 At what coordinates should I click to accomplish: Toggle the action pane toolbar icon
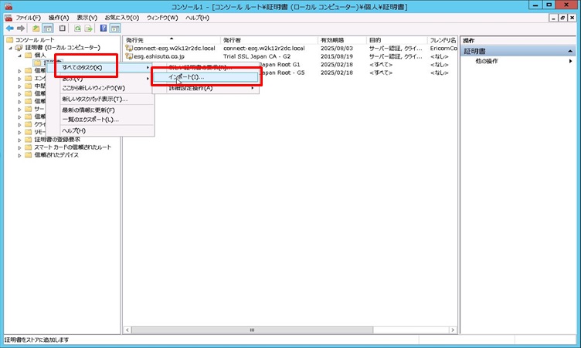115,28
